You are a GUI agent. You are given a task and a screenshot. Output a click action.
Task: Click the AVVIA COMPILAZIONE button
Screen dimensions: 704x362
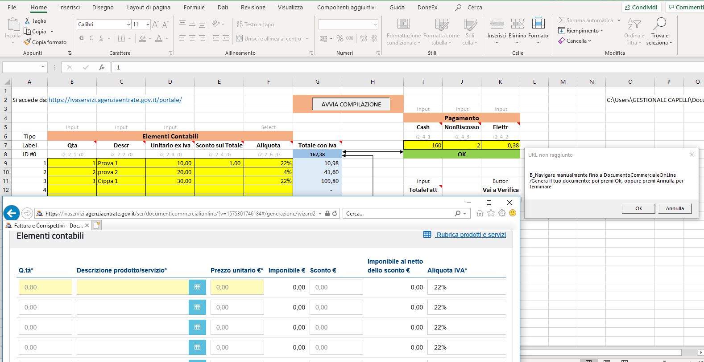[351, 104]
